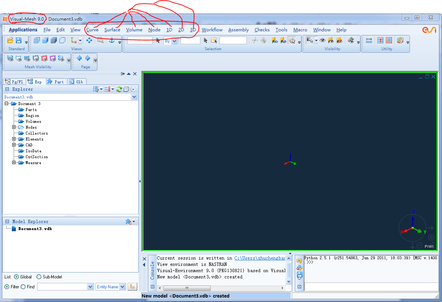Toggle hide-selected crossed eye icon in Visibility
This screenshot has width=442, height=302.
(x=339, y=41)
